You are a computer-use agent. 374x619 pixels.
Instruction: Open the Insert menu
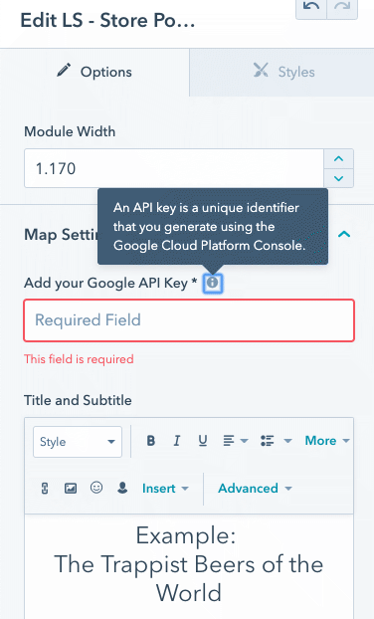[165, 489]
